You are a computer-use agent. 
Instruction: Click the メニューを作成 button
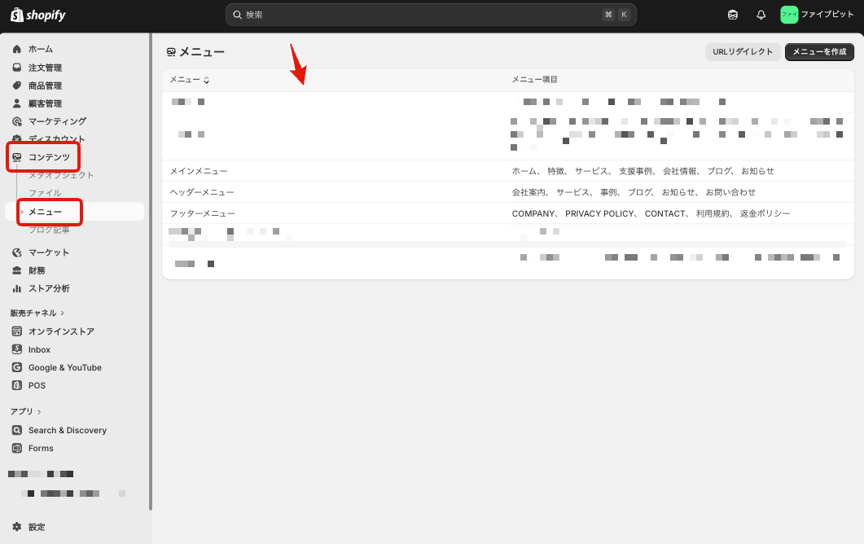click(x=819, y=51)
